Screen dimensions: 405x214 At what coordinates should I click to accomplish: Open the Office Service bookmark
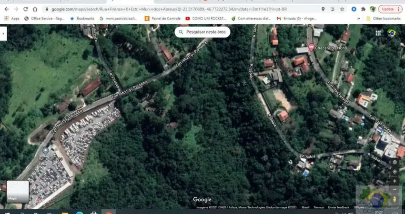tap(44, 19)
